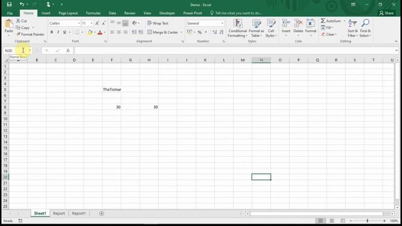The image size is (402, 226).
Task: Open Find & Select options
Action: click(x=366, y=28)
